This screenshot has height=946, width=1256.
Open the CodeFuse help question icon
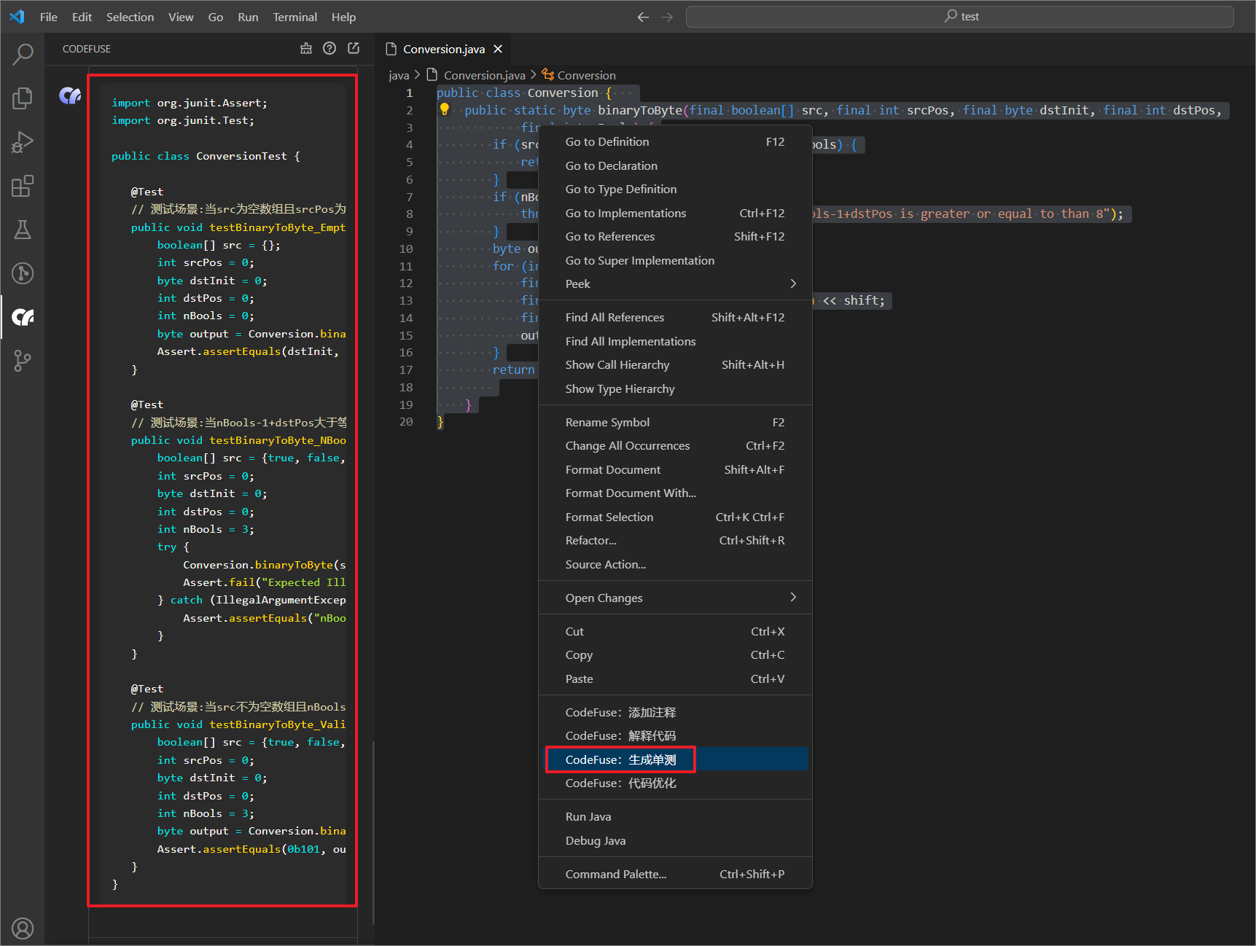point(329,48)
